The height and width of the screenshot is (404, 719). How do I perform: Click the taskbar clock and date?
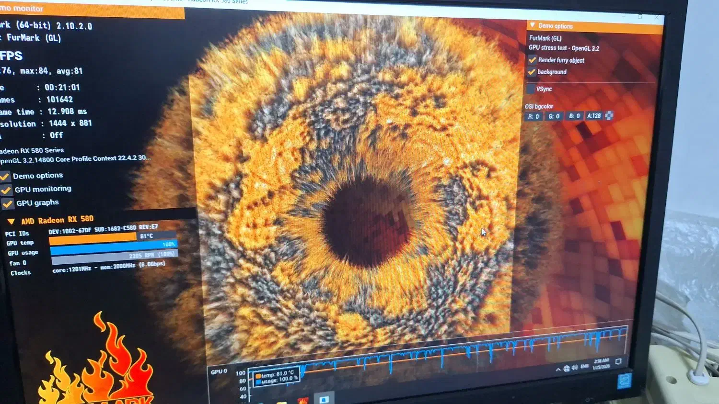tap(601, 364)
